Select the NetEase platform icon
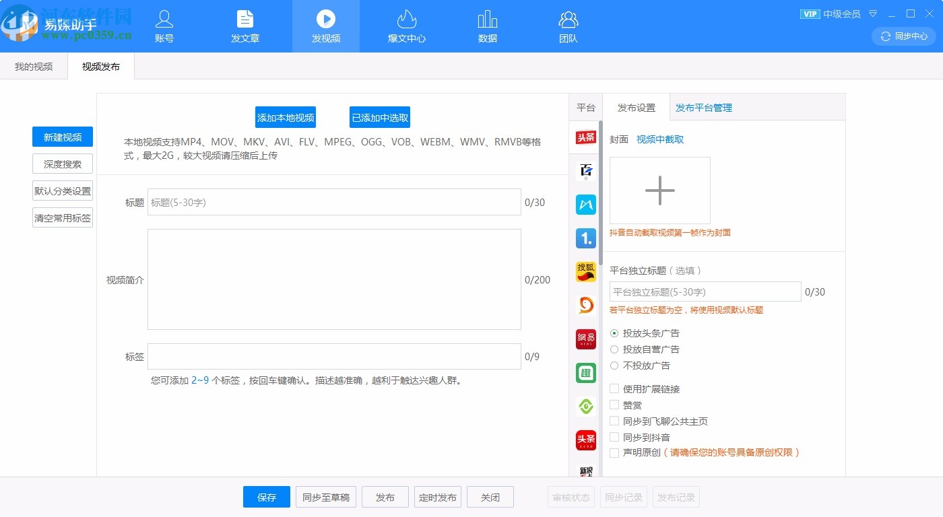The width and height of the screenshot is (943, 517). tap(585, 339)
